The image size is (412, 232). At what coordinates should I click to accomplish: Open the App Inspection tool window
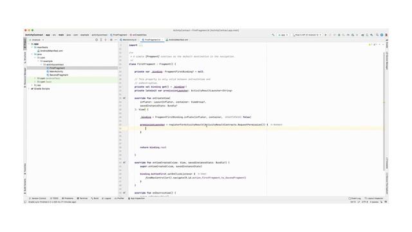[x=136, y=198]
